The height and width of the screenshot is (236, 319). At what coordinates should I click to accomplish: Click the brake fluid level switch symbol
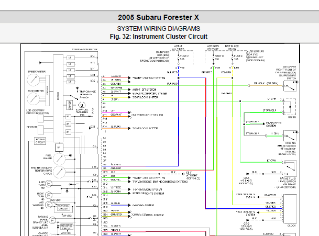click(290, 168)
